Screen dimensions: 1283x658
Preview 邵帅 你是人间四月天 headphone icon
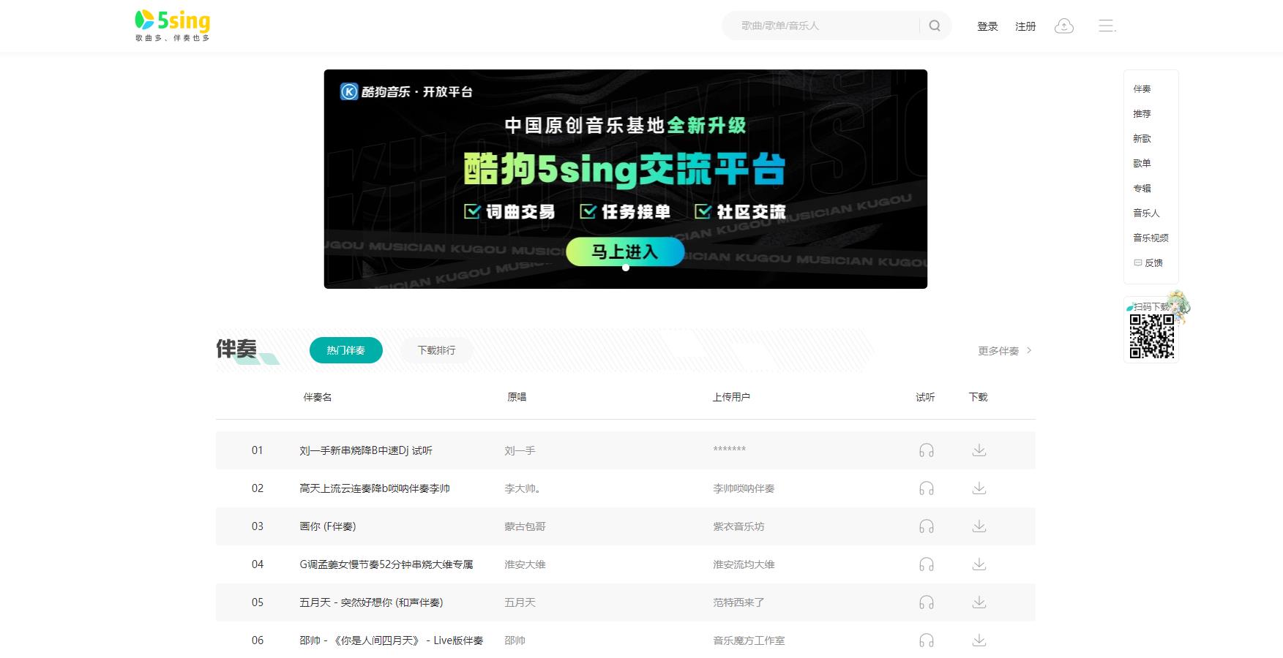coord(927,640)
